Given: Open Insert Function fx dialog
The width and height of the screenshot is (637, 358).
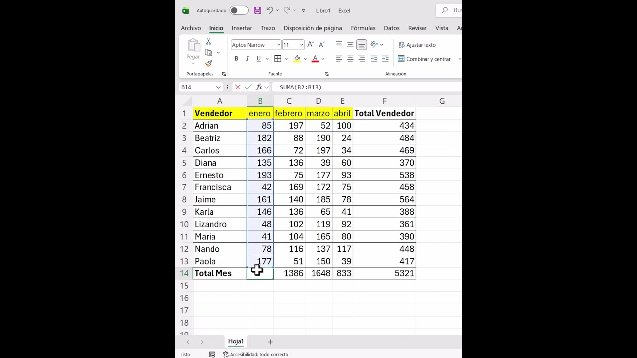Looking at the screenshot, I should click(259, 87).
